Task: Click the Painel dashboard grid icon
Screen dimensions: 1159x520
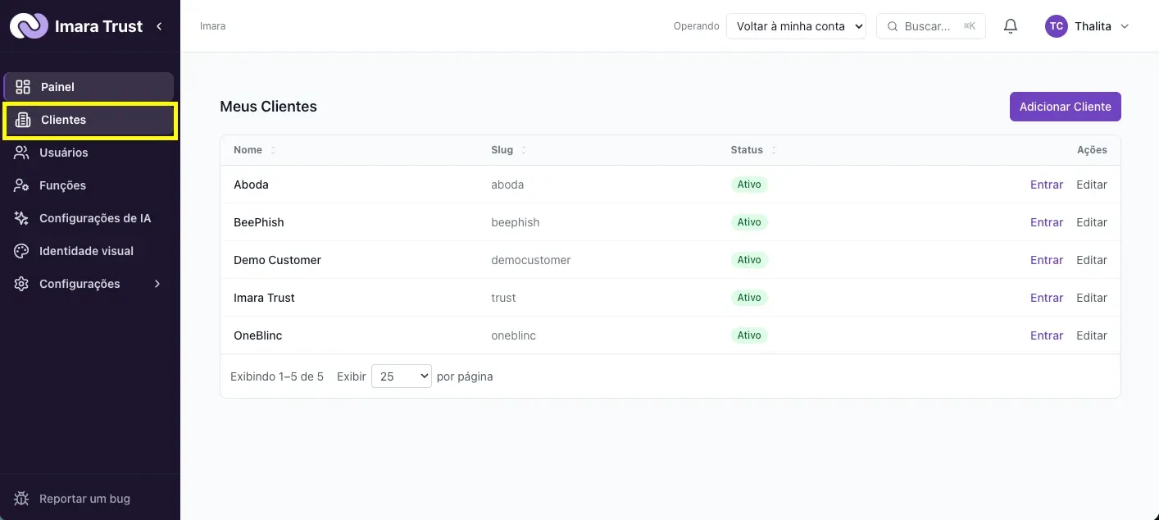Action: tap(23, 87)
